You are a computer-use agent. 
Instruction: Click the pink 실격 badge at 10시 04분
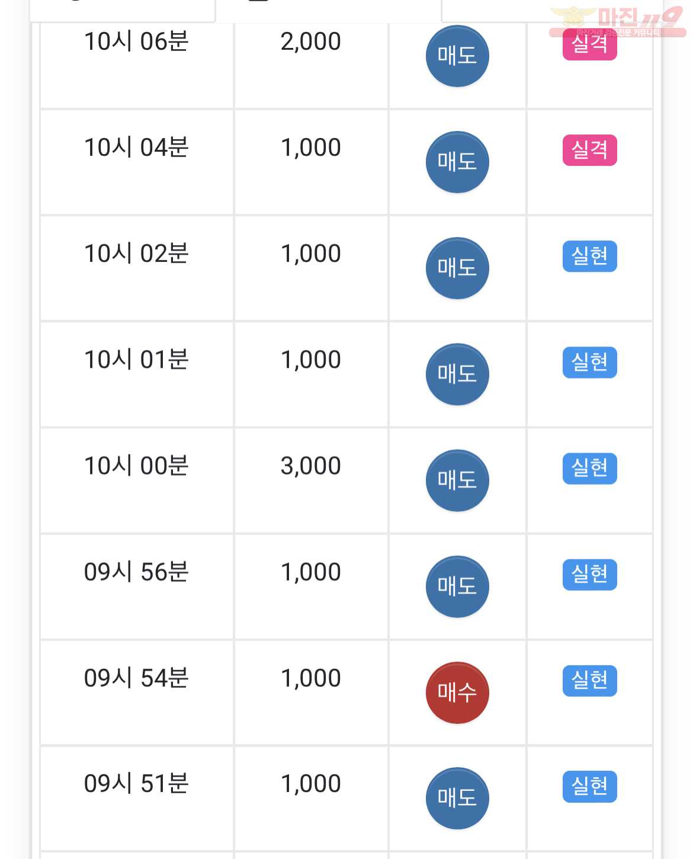[590, 150]
